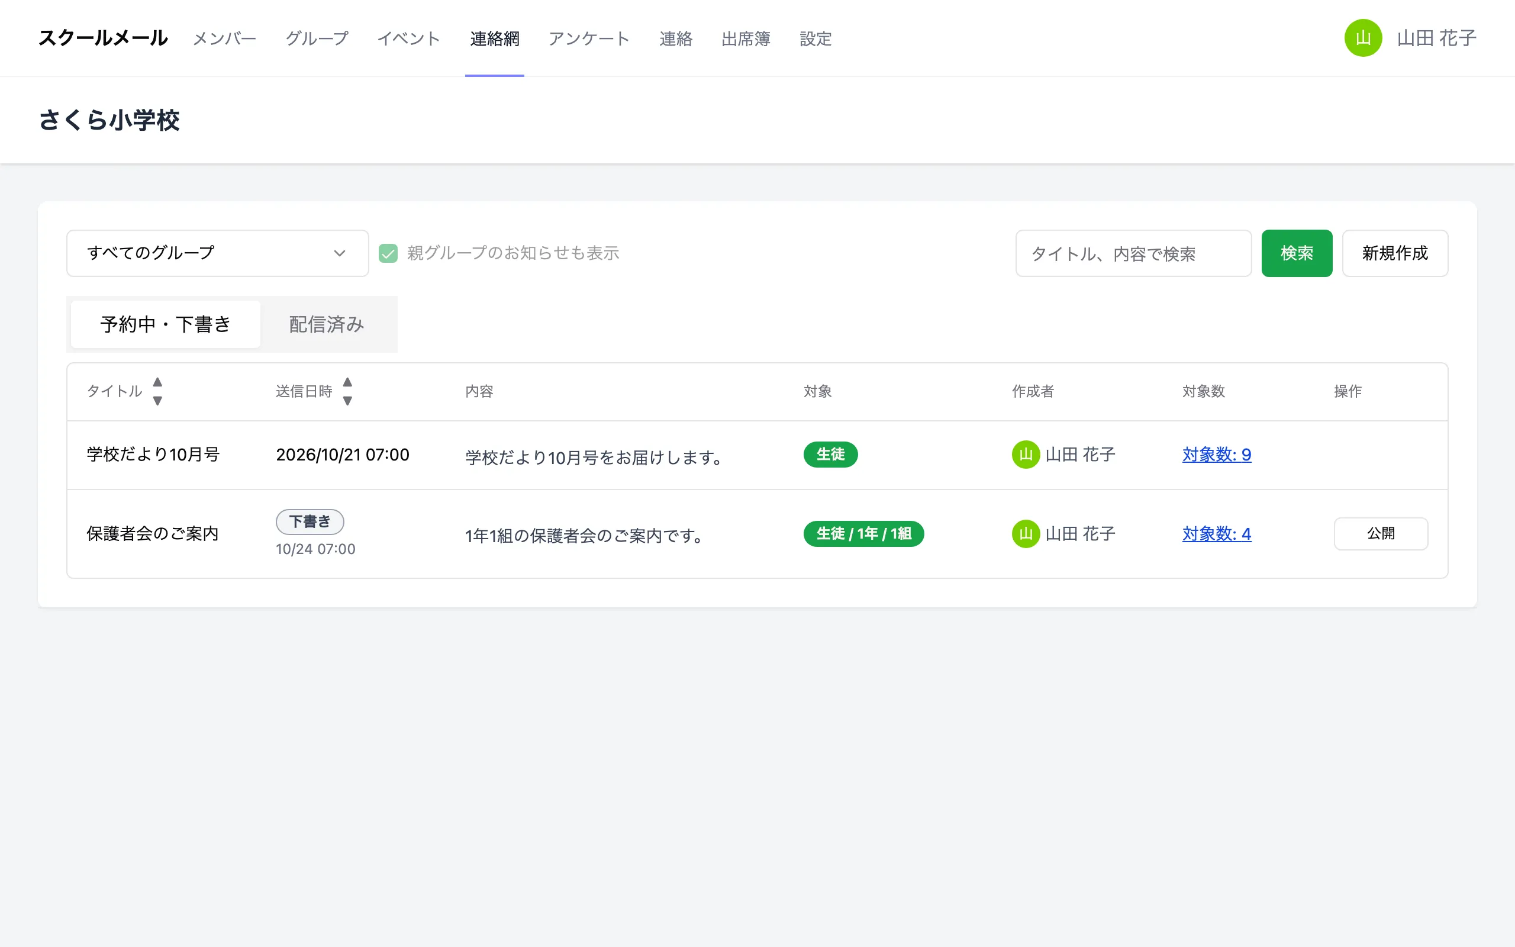Toggle 親グループのお知らせも表示 checkbox
Image resolution: width=1515 pixels, height=947 pixels.
click(388, 253)
